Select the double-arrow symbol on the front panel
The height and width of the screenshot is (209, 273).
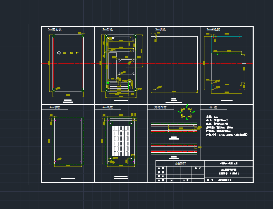77,53
